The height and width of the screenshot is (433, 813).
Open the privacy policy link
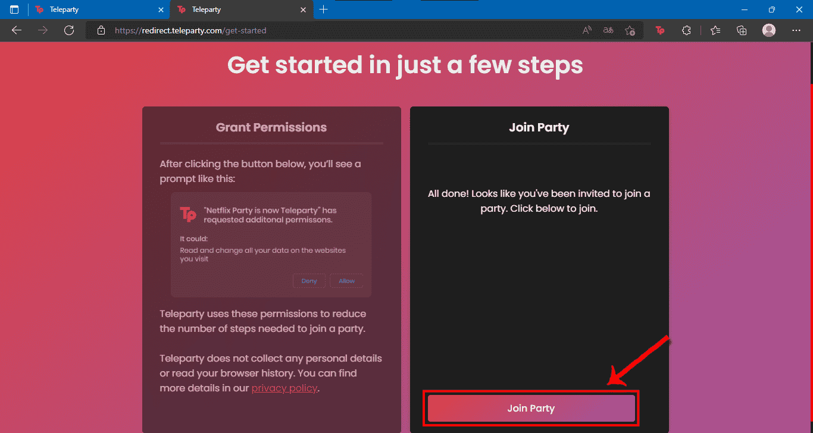(285, 388)
